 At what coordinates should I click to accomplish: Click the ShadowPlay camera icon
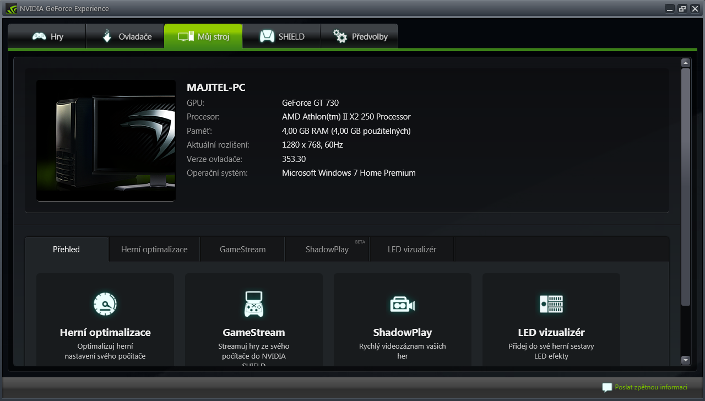click(403, 304)
